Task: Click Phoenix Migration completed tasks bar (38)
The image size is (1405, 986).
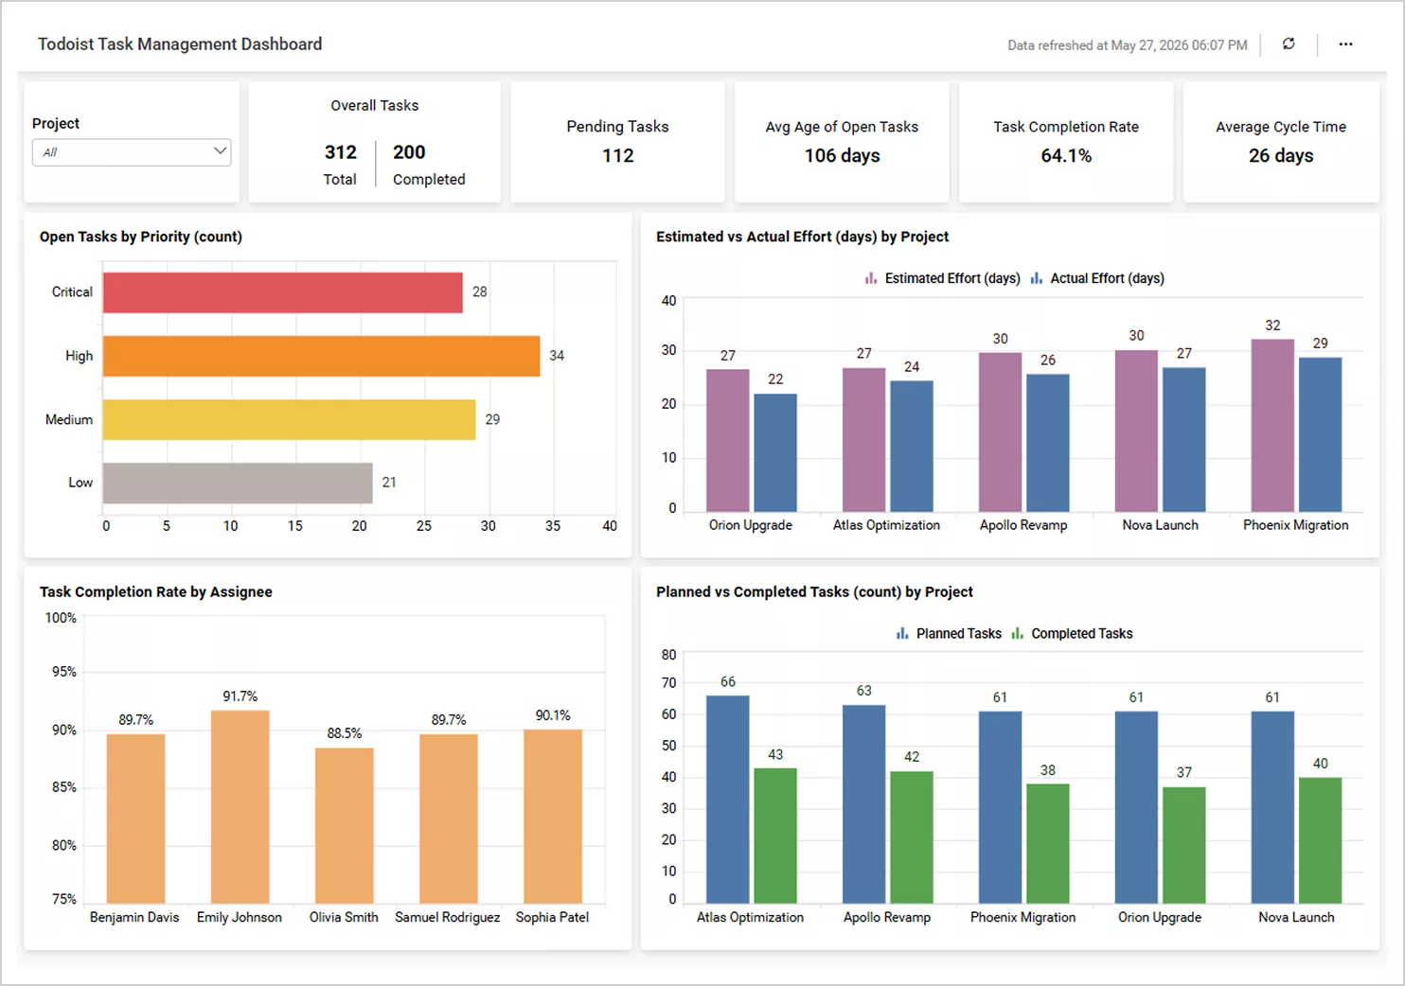Action: coord(1048,844)
